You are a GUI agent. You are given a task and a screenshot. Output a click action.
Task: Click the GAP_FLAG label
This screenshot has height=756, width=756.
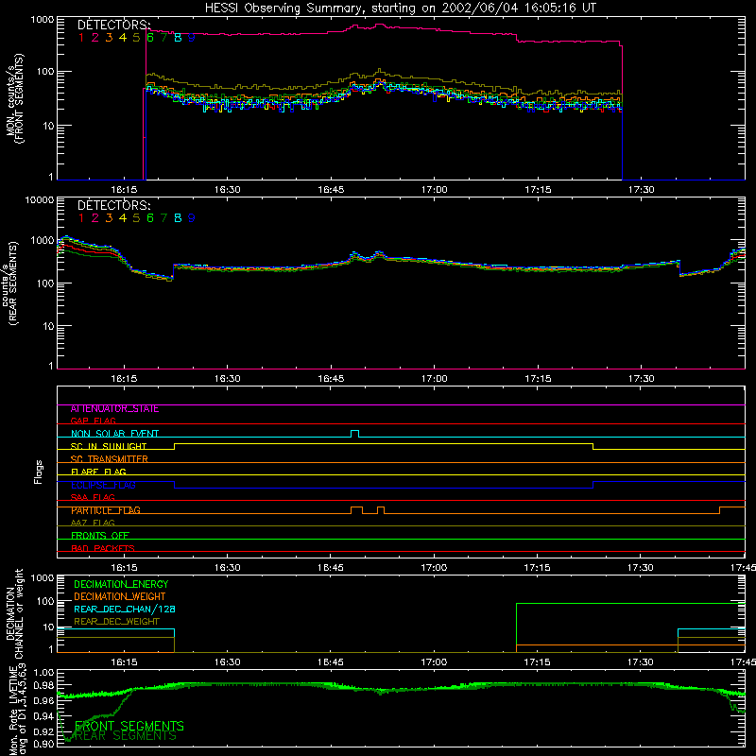(93, 421)
